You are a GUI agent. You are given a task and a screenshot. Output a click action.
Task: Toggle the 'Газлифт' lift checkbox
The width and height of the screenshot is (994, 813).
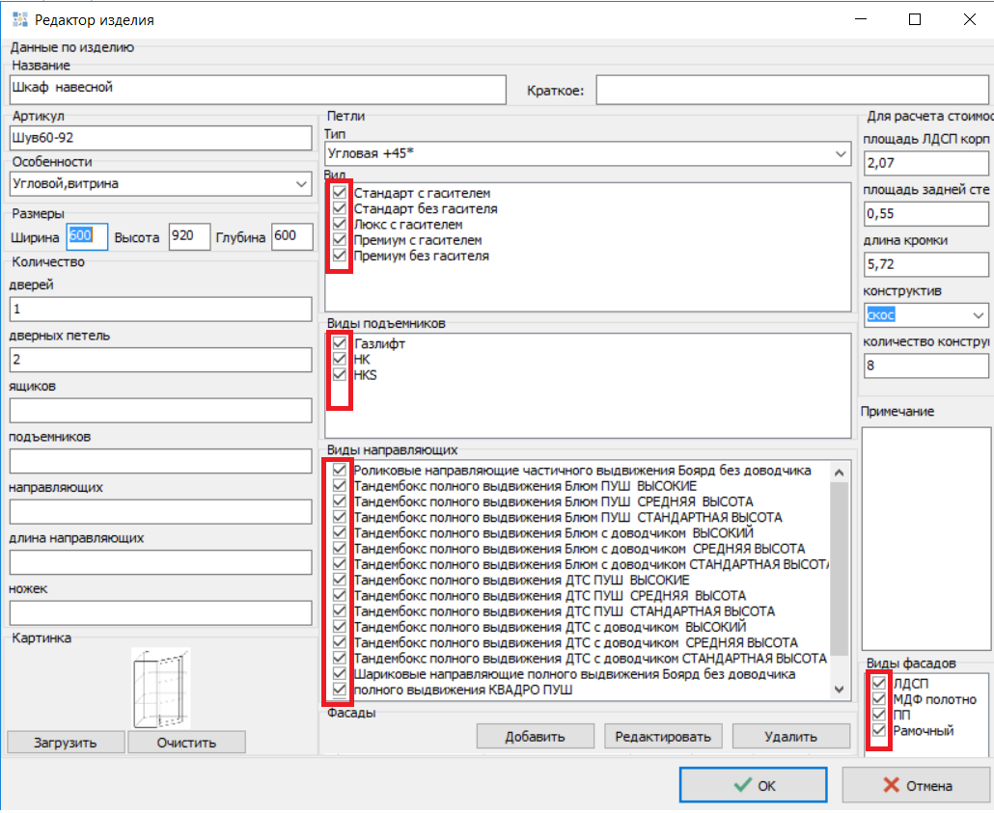pos(339,343)
